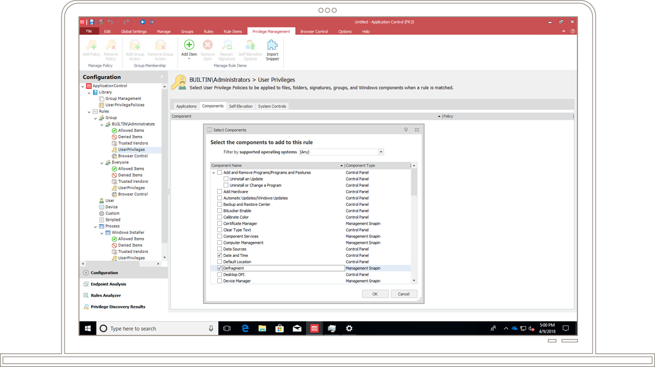Click the help question mark in the ribbon corner
Screen dimensions: 655x367
(573, 32)
